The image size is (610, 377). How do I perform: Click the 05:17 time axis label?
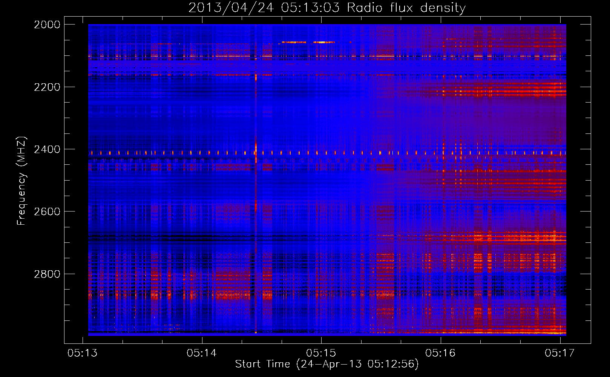(559, 353)
